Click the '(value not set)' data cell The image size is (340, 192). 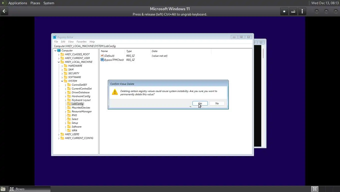pyautogui.click(x=159, y=56)
